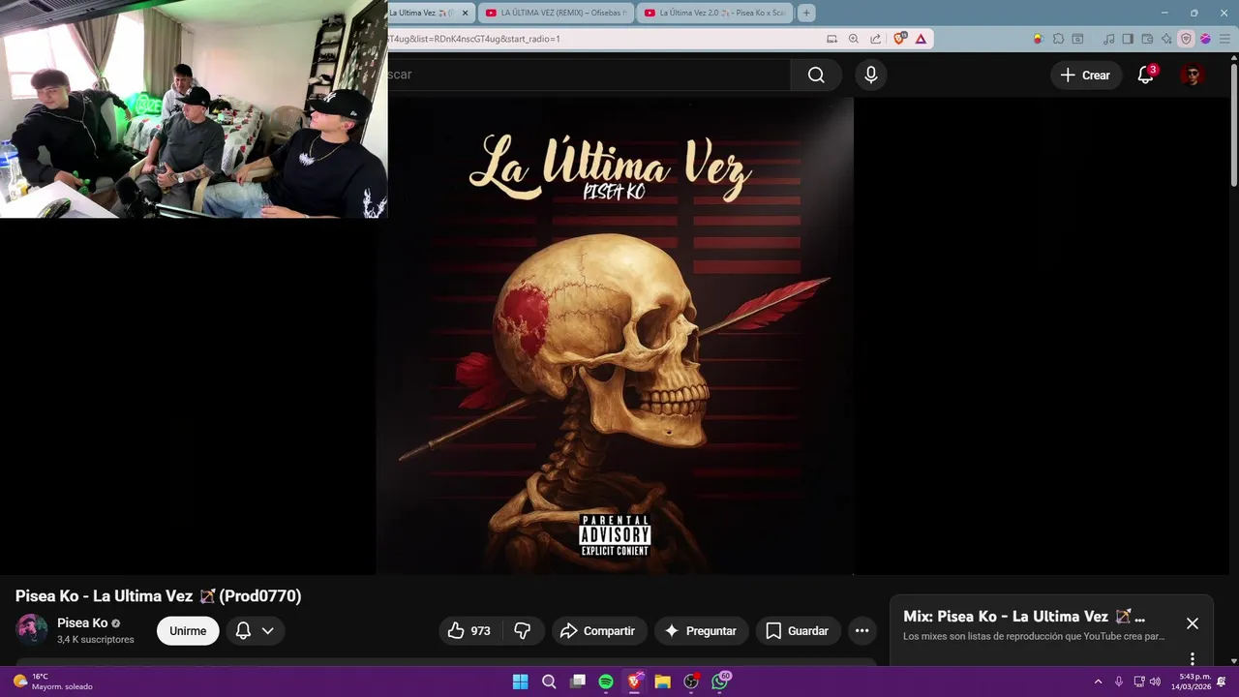
Task: Click the Compartir share button
Action: 598,630
